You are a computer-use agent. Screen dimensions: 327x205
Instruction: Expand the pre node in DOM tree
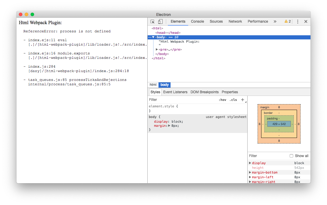click(x=157, y=49)
